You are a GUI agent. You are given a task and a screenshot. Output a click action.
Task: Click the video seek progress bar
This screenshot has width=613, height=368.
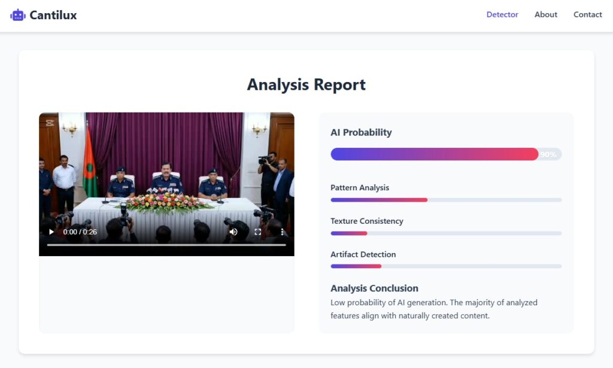166,245
